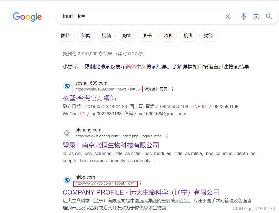Click the Google logo
This screenshot has height=213, width=279.
[27, 17]
